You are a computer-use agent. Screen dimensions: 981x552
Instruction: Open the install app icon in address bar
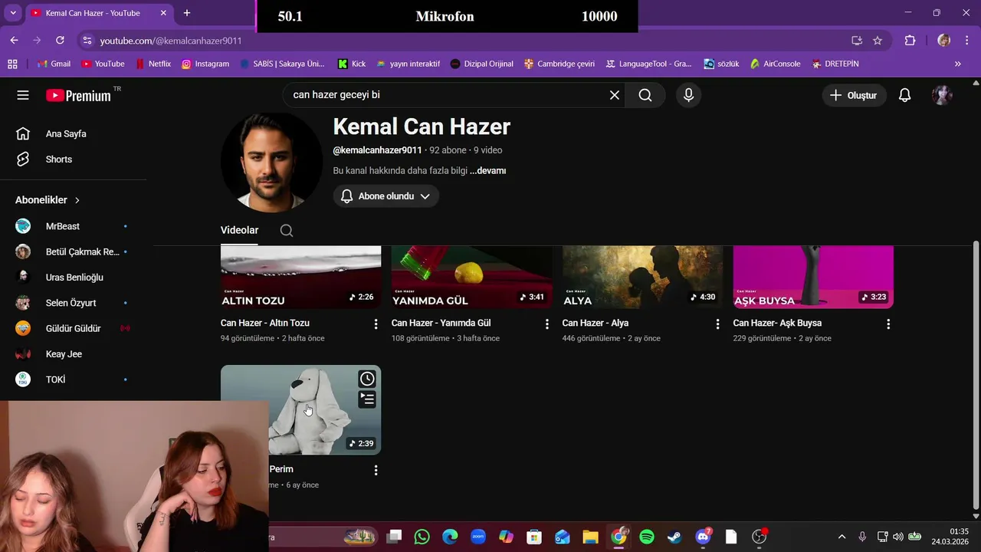(857, 41)
